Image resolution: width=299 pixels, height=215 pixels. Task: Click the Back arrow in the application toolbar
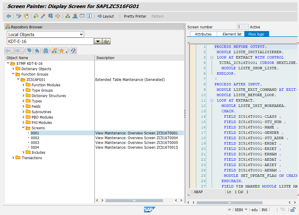(x=9, y=16)
